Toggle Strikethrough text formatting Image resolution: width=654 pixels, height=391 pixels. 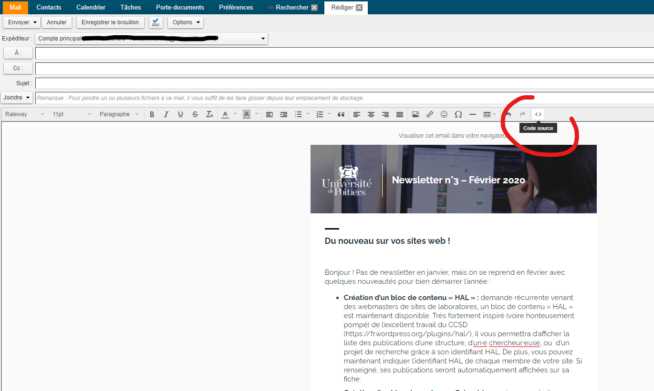(195, 114)
